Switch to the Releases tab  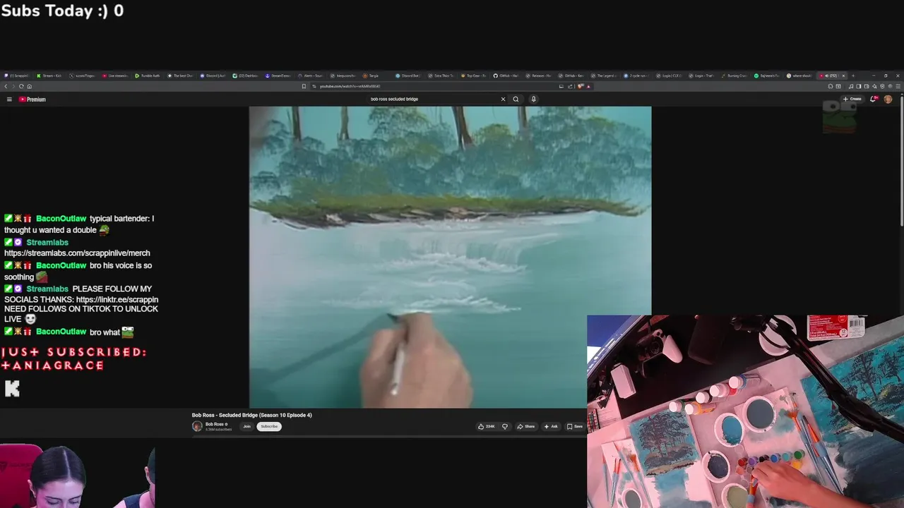[x=538, y=75]
